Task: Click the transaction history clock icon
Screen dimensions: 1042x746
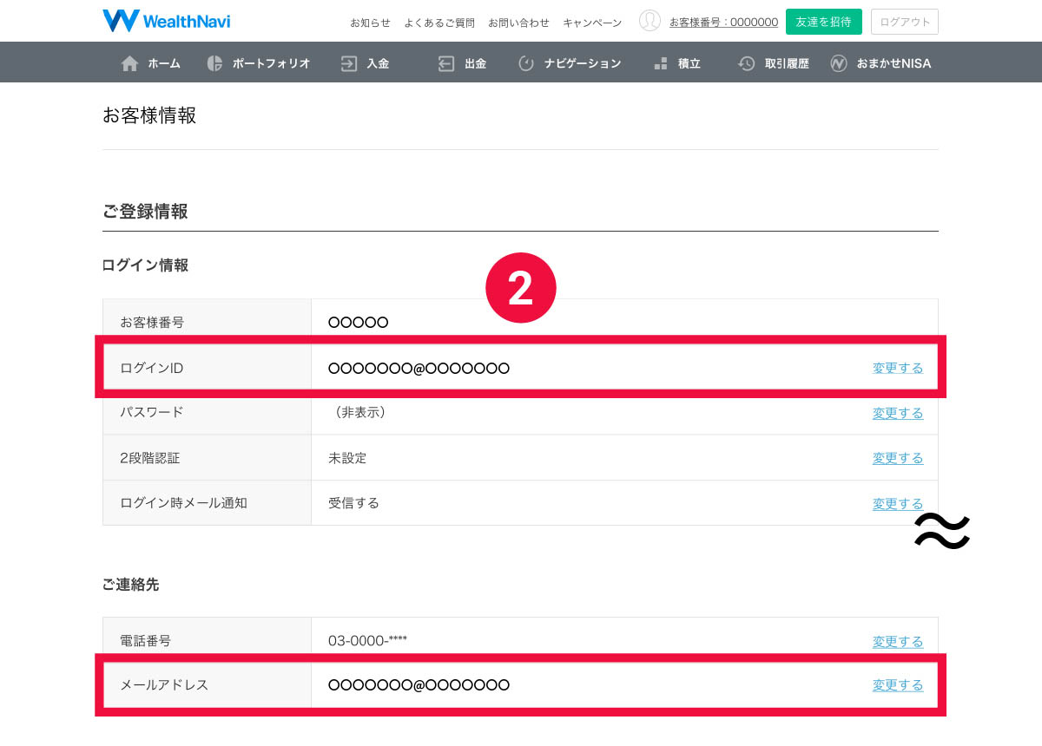Action: pos(747,63)
